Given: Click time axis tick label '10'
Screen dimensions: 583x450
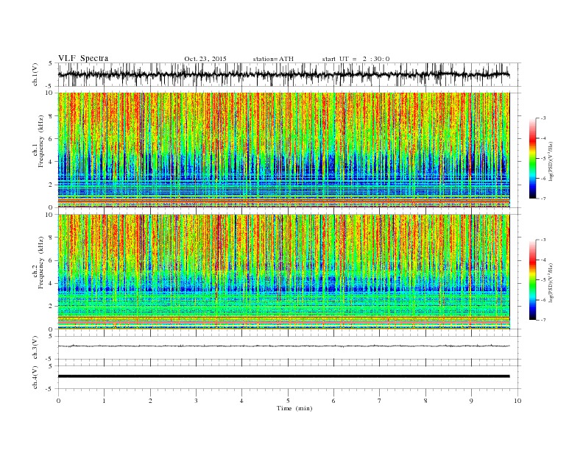Looking at the screenshot, I should (x=517, y=401).
